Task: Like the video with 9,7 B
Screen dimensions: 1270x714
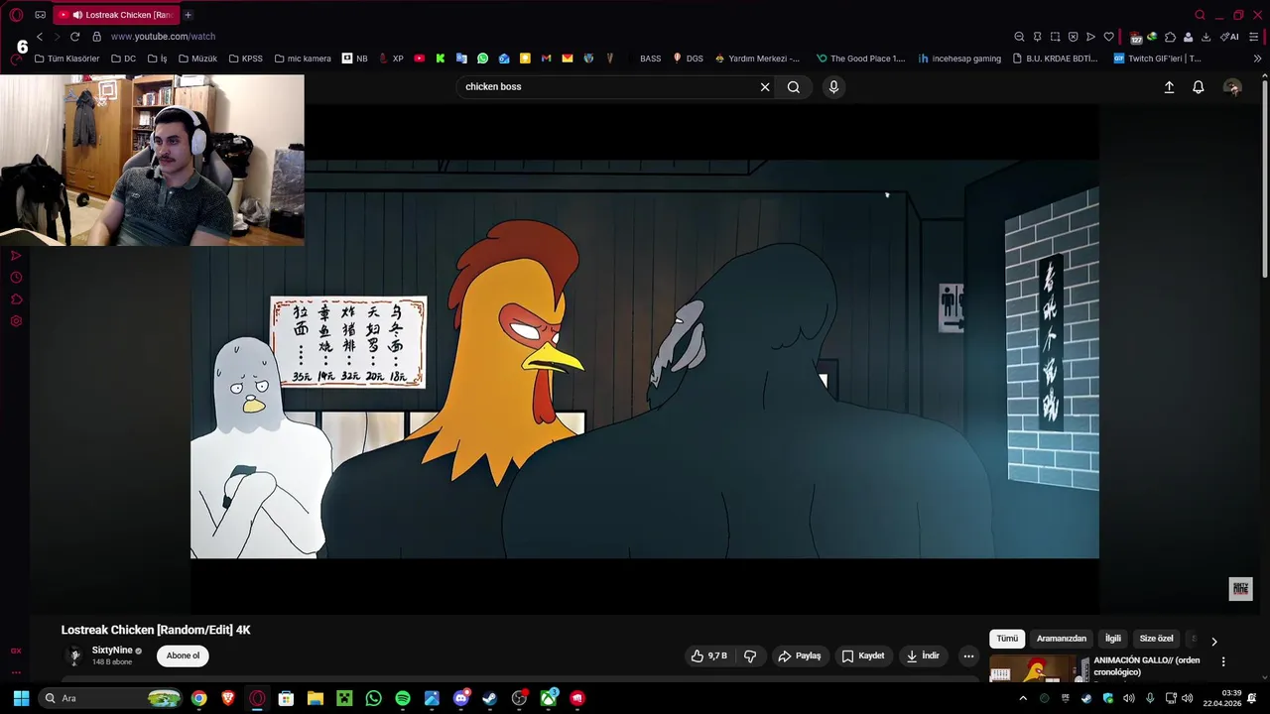Action: point(710,655)
